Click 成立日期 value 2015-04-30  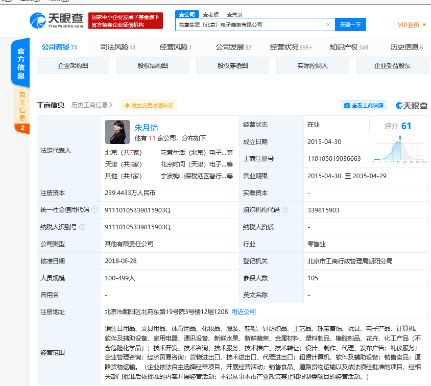(324, 142)
